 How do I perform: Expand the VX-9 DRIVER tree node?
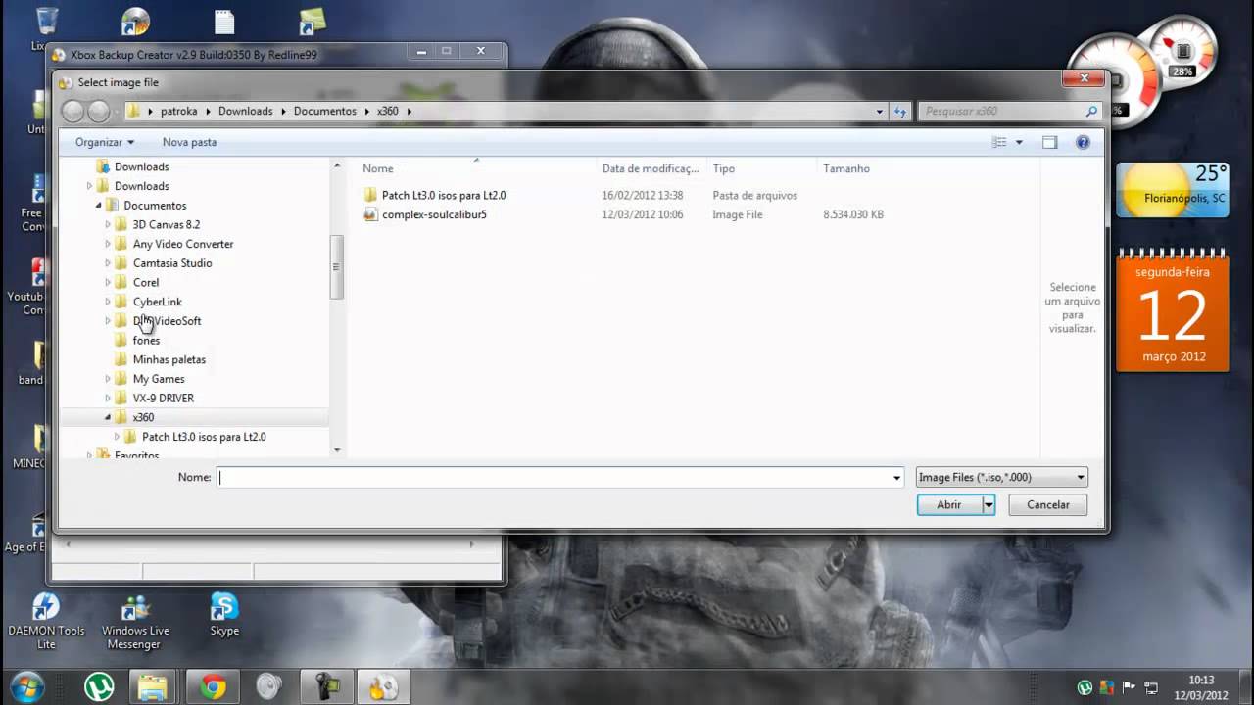click(108, 399)
